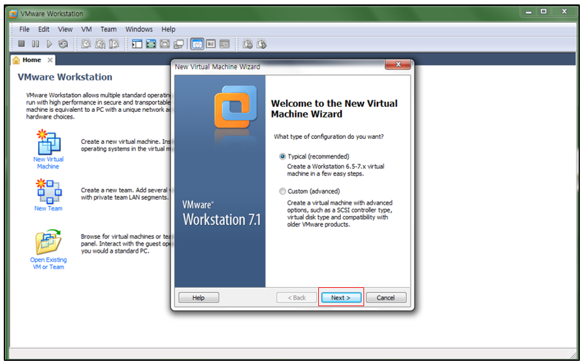The image size is (583, 364).
Task: Click the New Virtual Machine icon on Home
Action: tap(48, 141)
